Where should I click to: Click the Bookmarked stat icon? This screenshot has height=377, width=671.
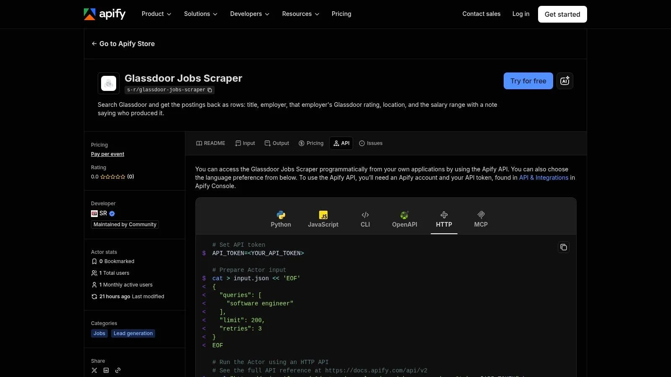(x=94, y=261)
